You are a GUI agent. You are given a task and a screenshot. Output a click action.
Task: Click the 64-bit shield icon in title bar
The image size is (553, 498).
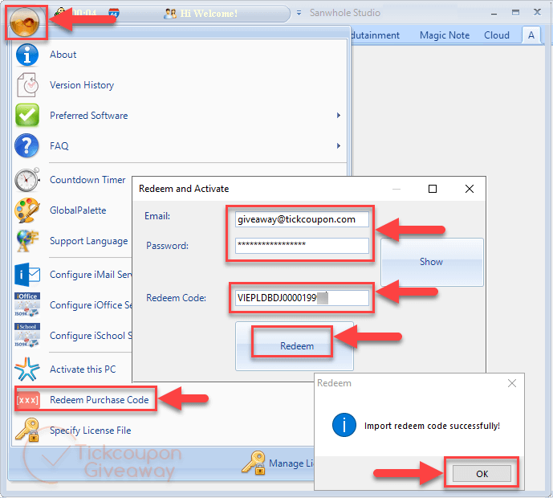click(113, 14)
